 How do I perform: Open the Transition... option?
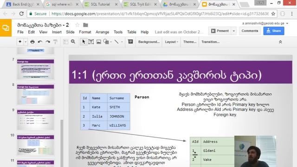click(x=210, y=42)
